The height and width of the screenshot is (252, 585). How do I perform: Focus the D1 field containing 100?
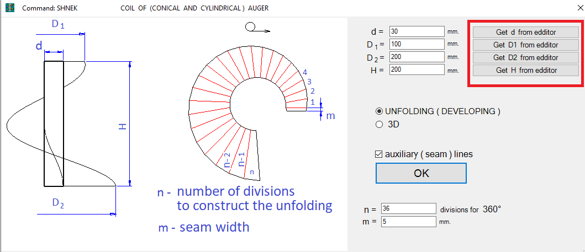pyautogui.click(x=417, y=44)
